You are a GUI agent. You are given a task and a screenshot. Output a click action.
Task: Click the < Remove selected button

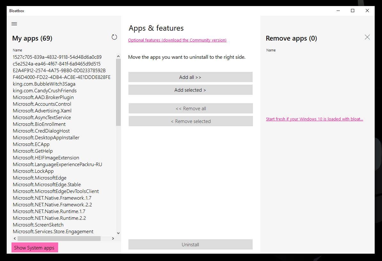191,121
